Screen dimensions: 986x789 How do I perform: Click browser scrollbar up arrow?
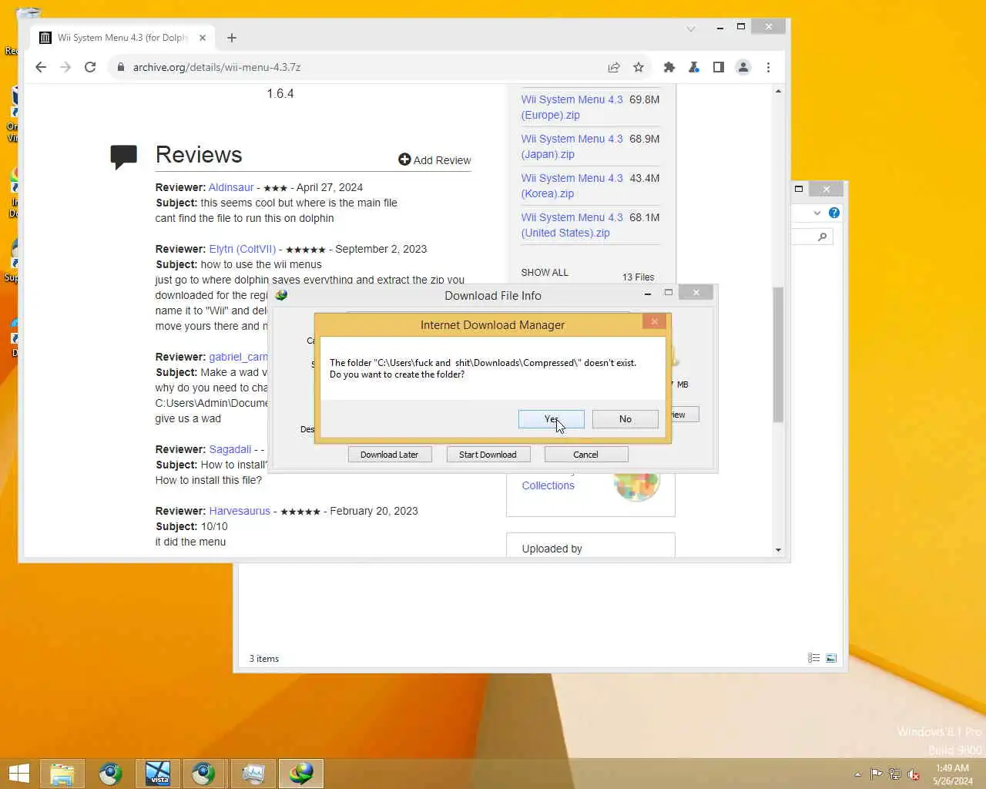(778, 91)
